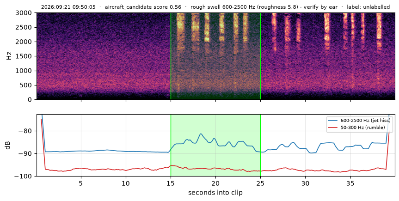Click the 20 seconds x-axis tick label
Screen dimensions: 399x201
coord(215,183)
